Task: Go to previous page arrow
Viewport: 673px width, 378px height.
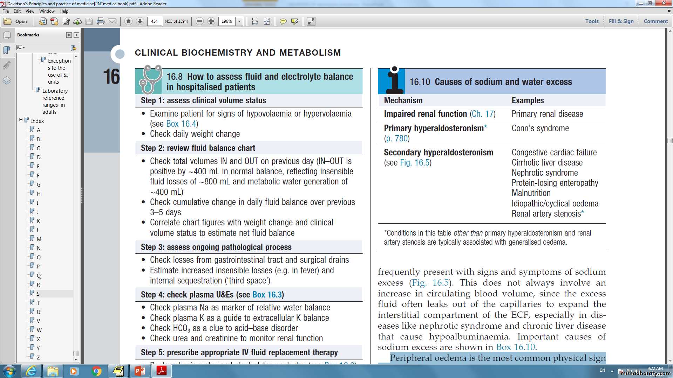Action: point(128,21)
